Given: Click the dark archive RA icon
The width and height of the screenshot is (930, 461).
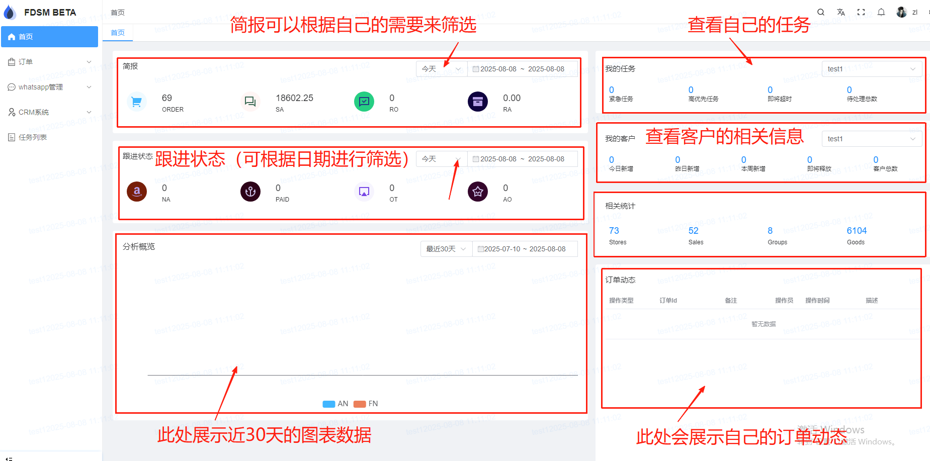Looking at the screenshot, I should pyautogui.click(x=477, y=102).
